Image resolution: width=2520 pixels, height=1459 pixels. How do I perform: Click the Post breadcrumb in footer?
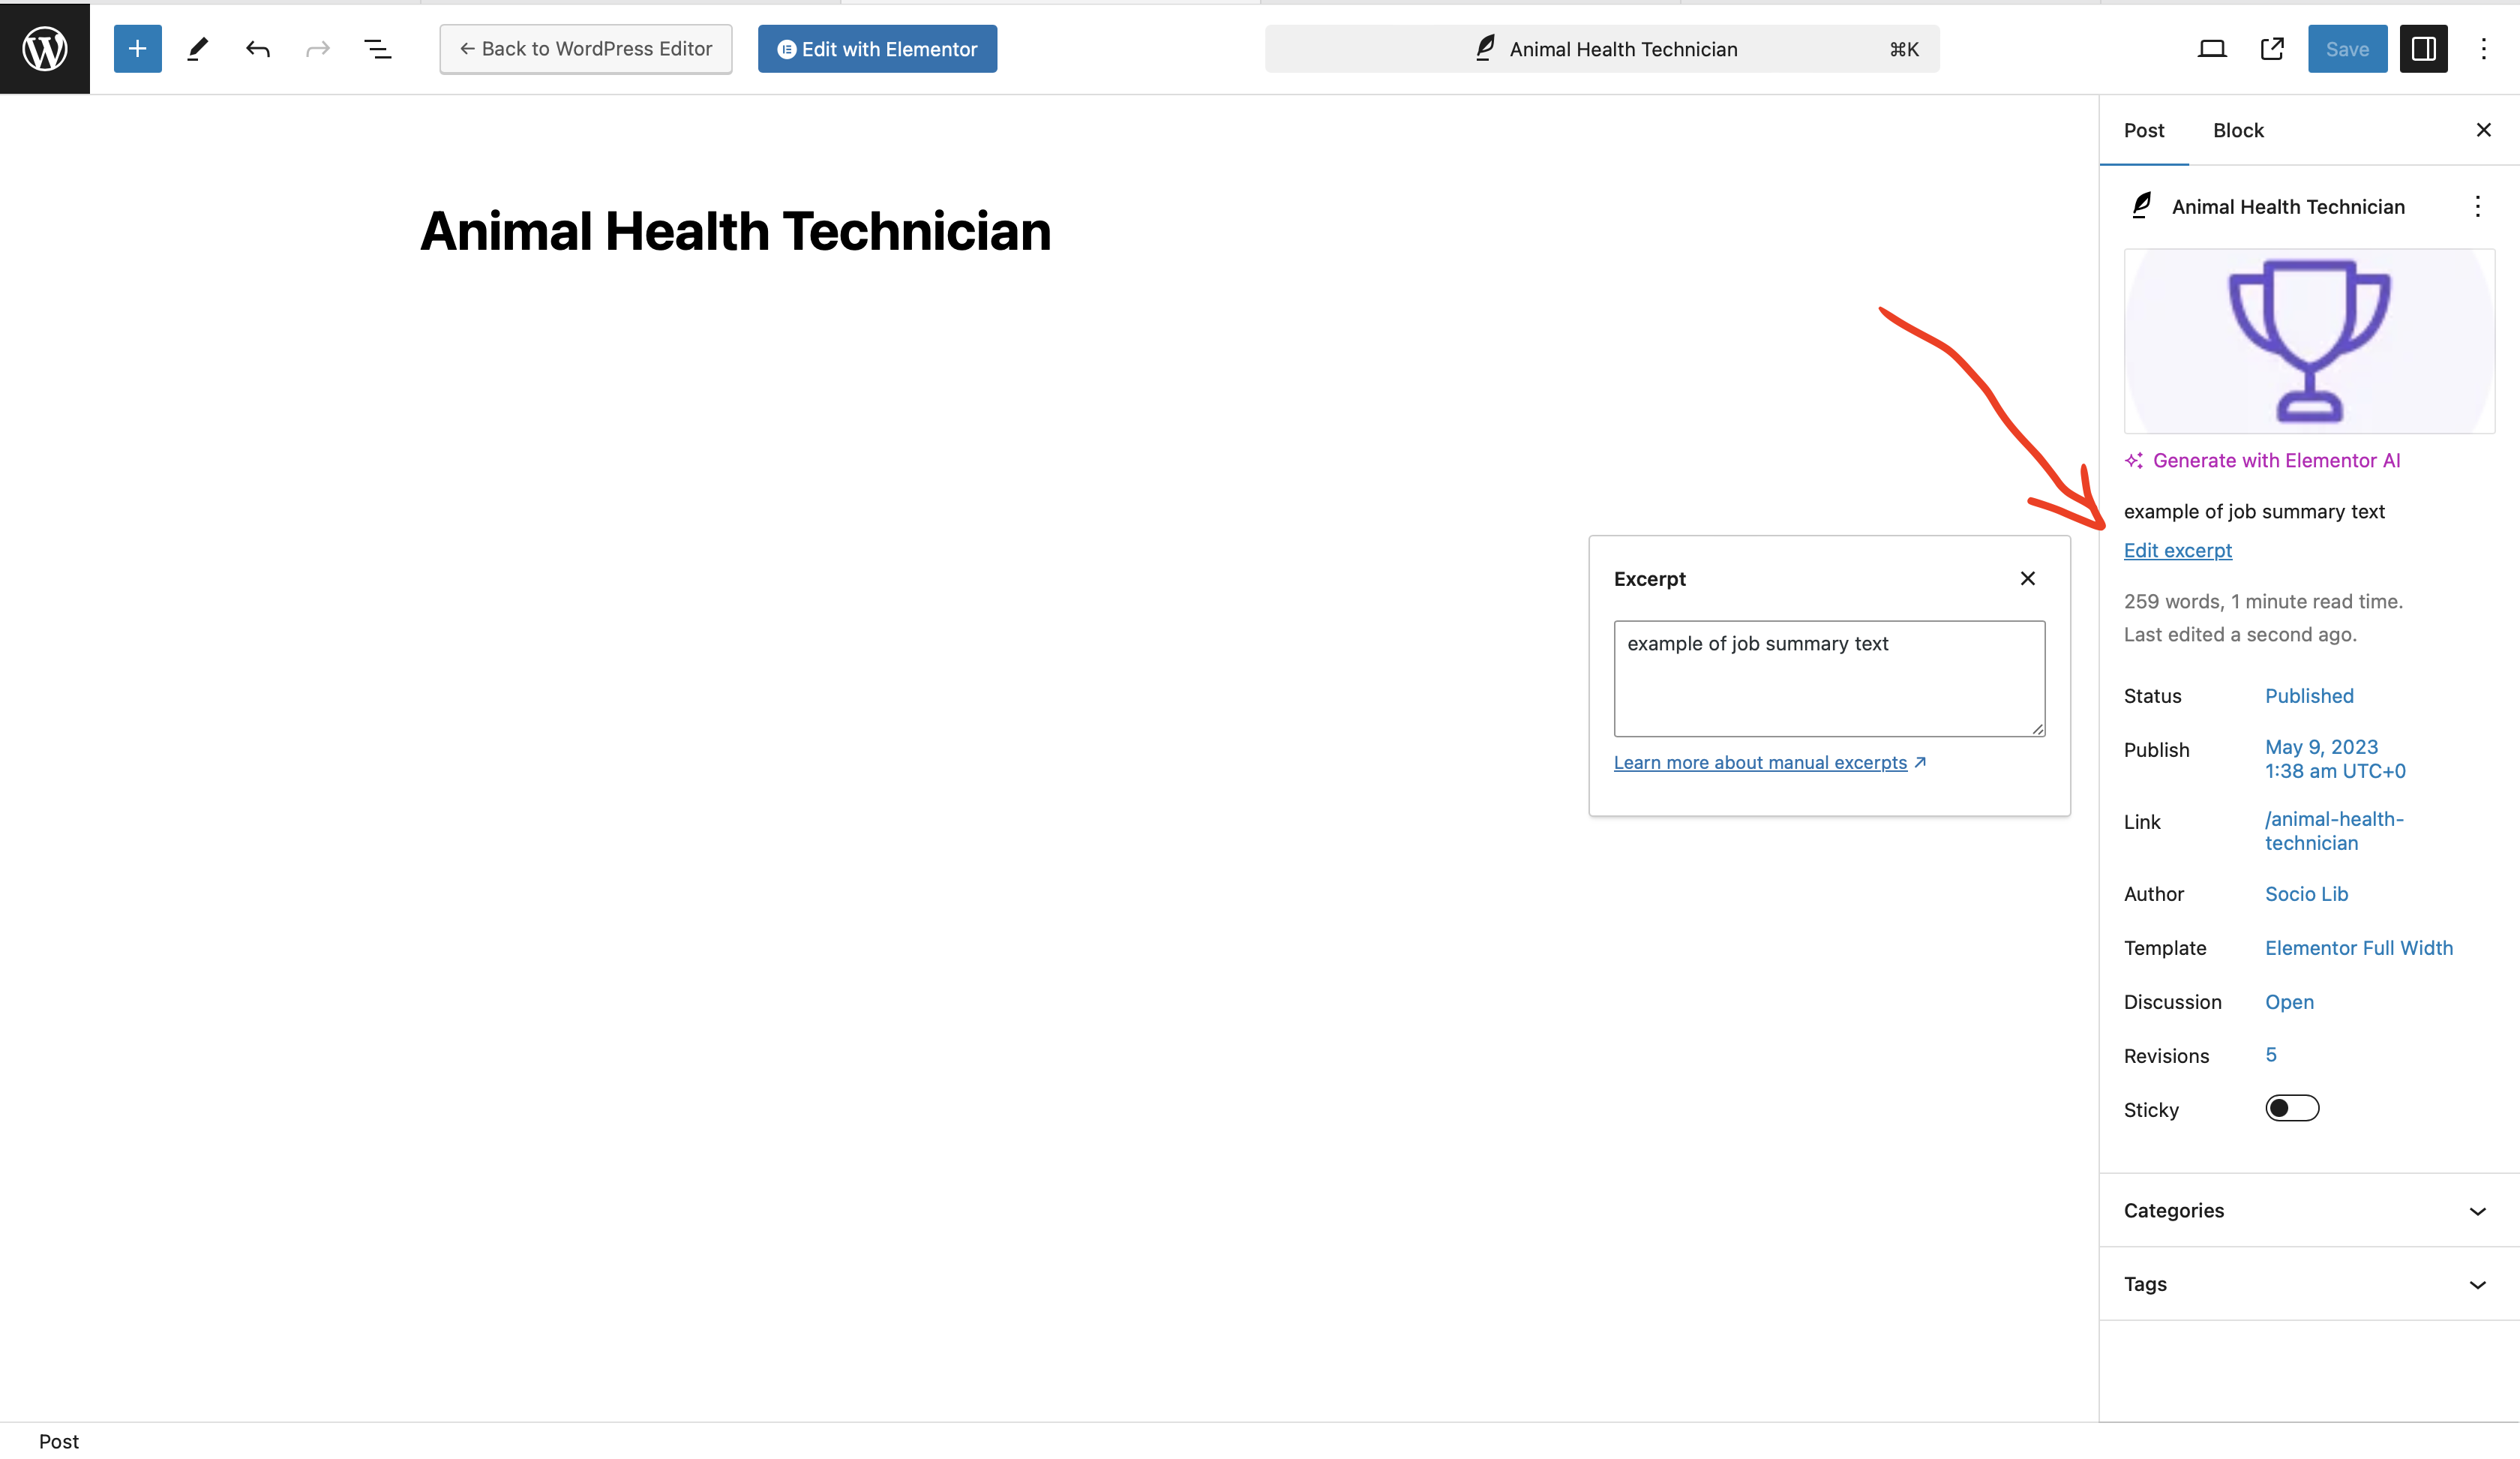point(58,1441)
